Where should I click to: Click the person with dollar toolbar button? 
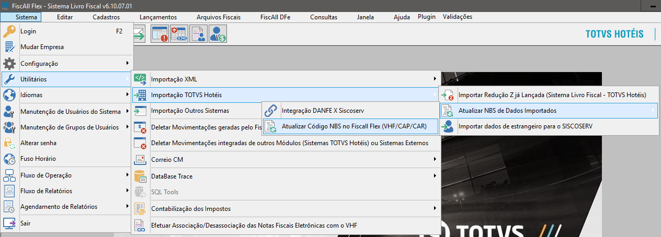218,34
